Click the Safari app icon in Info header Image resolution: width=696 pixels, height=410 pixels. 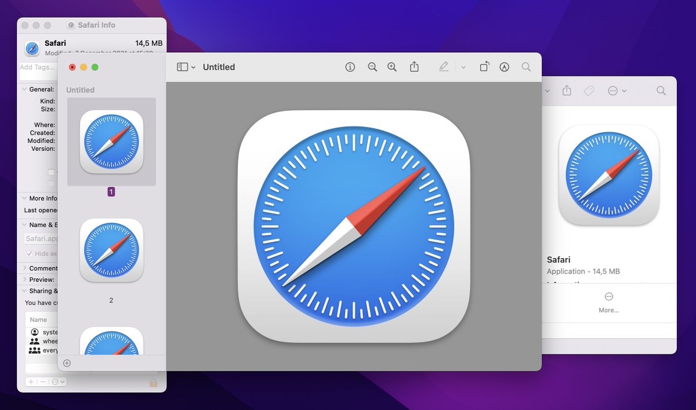32,48
